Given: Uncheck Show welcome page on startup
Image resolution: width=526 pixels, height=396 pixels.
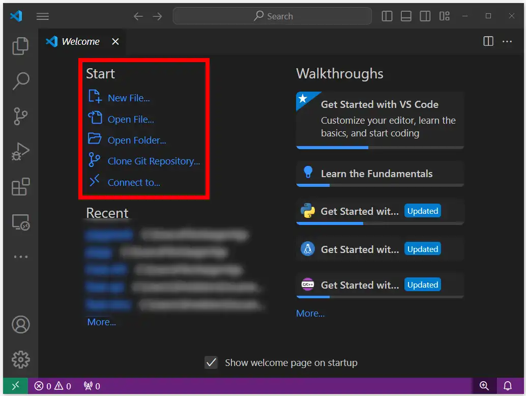Looking at the screenshot, I should 211,362.
